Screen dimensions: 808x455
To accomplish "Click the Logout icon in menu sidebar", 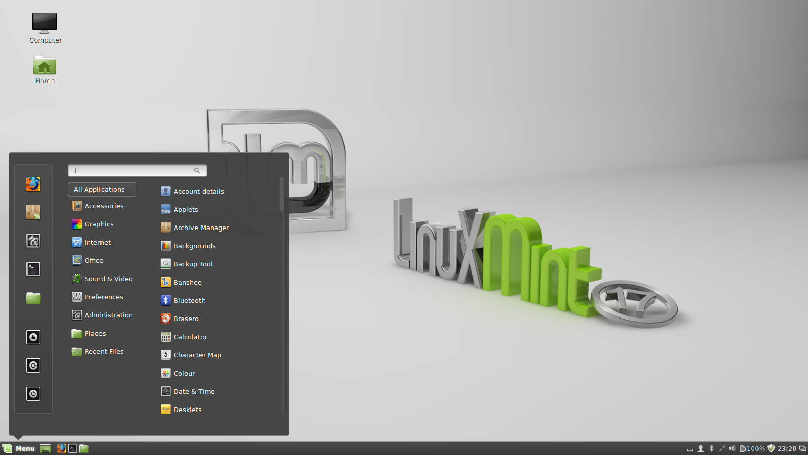I will 33,366.
